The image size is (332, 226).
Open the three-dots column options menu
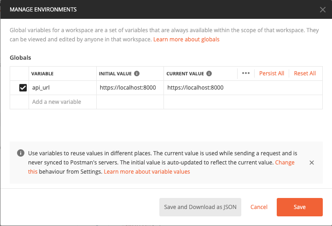pos(245,73)
